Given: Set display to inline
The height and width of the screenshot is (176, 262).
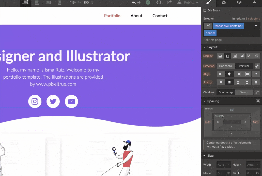Looking at the screenshot, I should pos(249,56).
